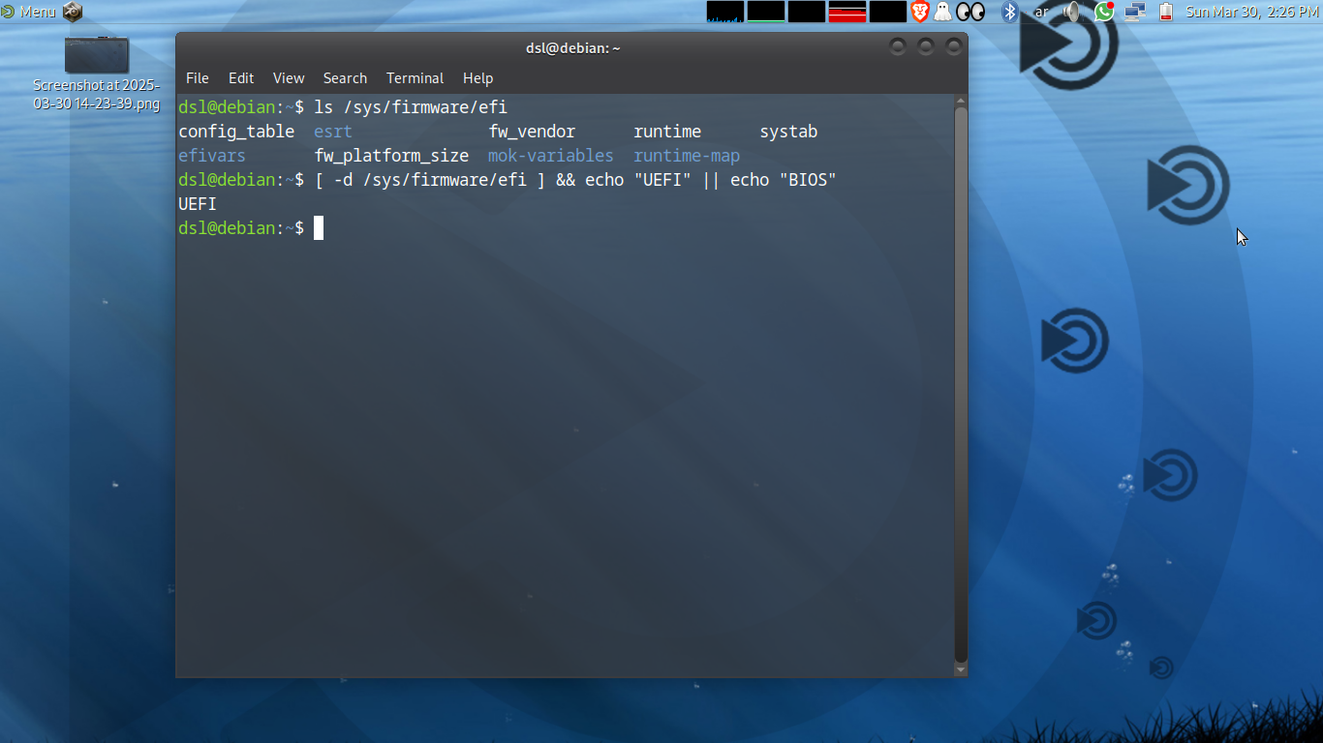
Task: Click 'config_table' in the ls output
Action: click(236, 132)
